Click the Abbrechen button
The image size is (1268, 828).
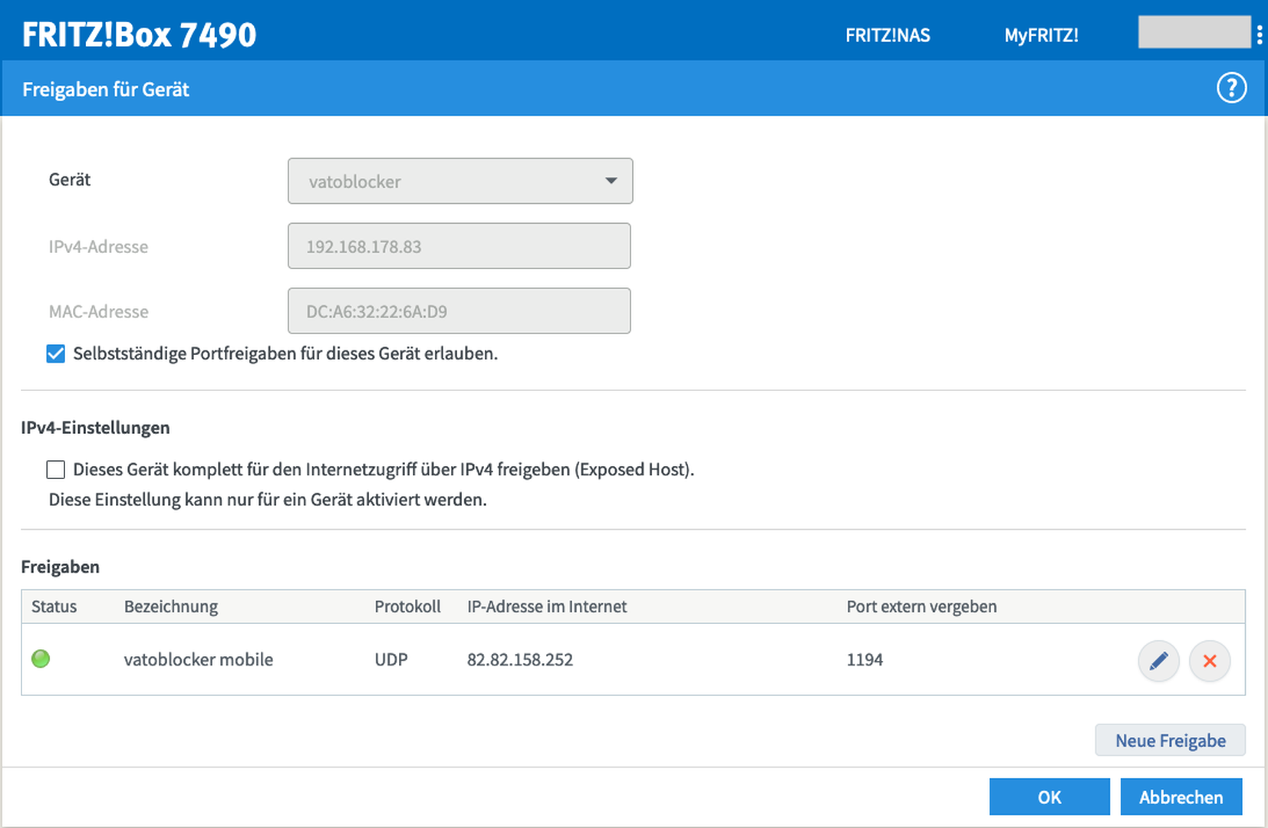point(1181,797)
